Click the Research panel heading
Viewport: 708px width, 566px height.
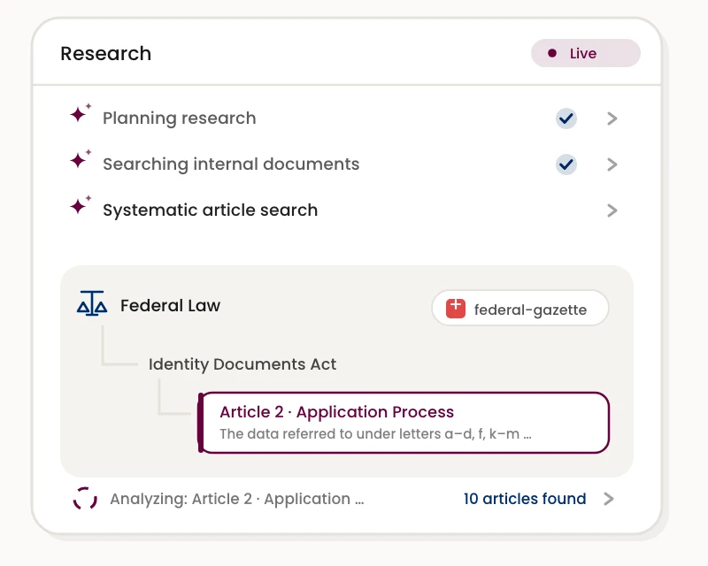[x=105, y=53]
